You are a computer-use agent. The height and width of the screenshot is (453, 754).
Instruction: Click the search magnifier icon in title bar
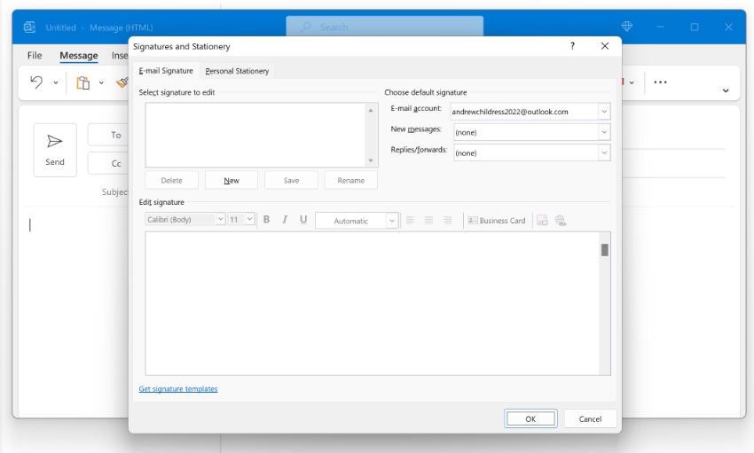pyautogui.click(x=306, y=27)
